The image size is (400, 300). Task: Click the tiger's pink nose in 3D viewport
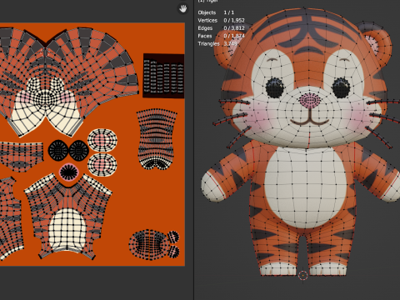click(x=309, y=100)
